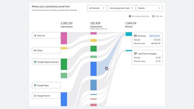Click the Discover star icon
The height and width of the screenshot is (109, 194).
(x=35, y=36)
